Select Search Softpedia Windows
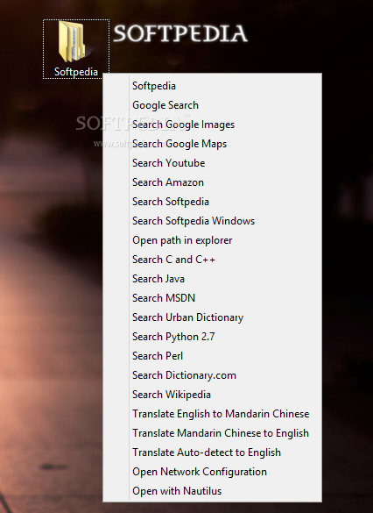The image size is (373, 513). (x=212, y=221)
